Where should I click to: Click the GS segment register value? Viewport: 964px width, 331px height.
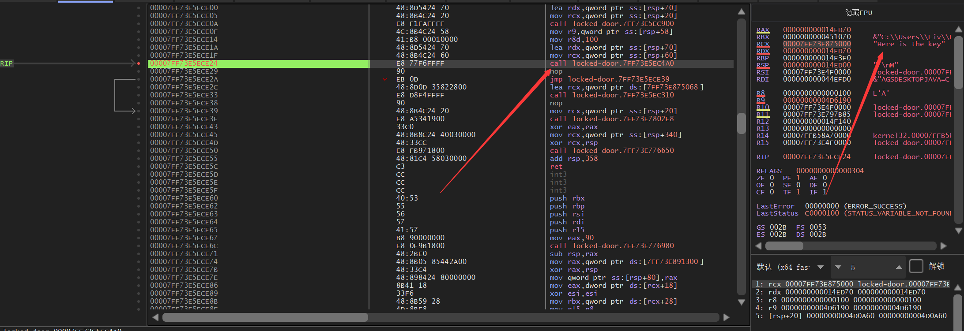778,227
